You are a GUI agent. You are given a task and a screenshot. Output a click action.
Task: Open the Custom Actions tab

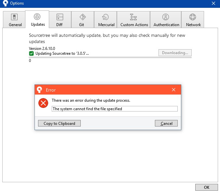[x=133, y=20]
